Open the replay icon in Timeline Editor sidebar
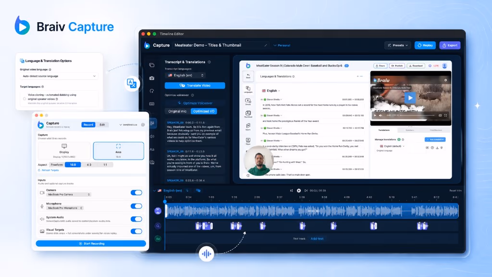Screen dimensions: 492x277 pyautogui.click(x=152, y=91)
